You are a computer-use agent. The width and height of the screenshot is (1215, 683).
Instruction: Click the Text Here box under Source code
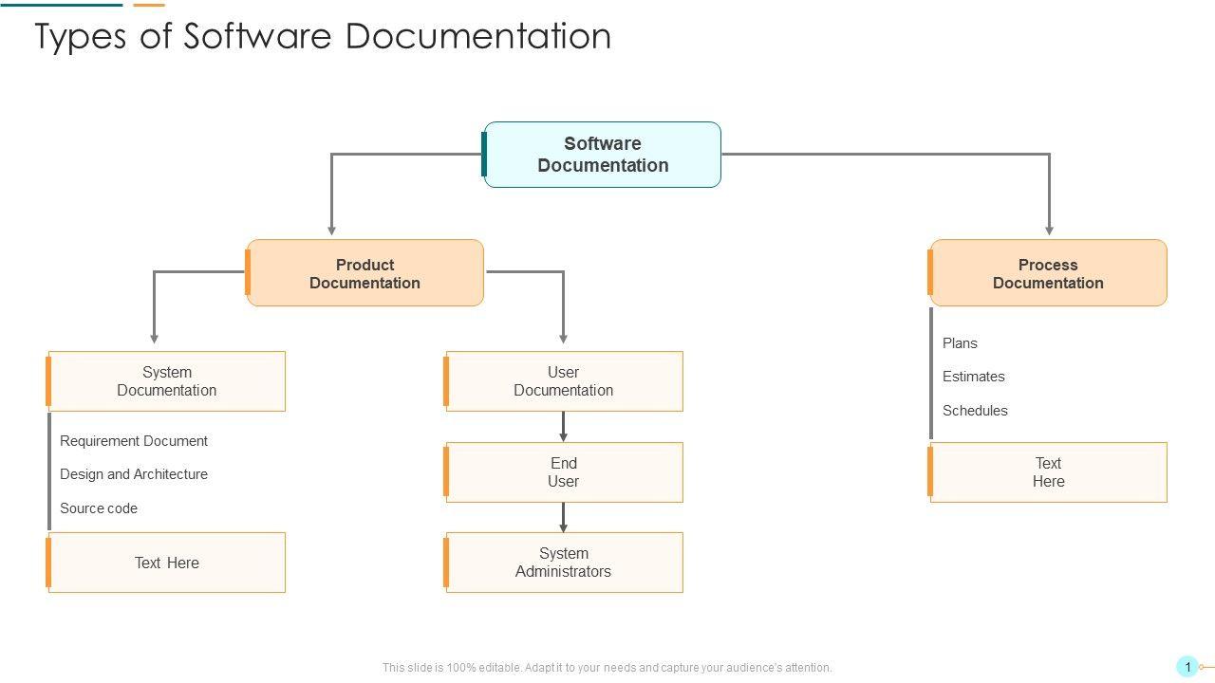(x=167, y=563)
